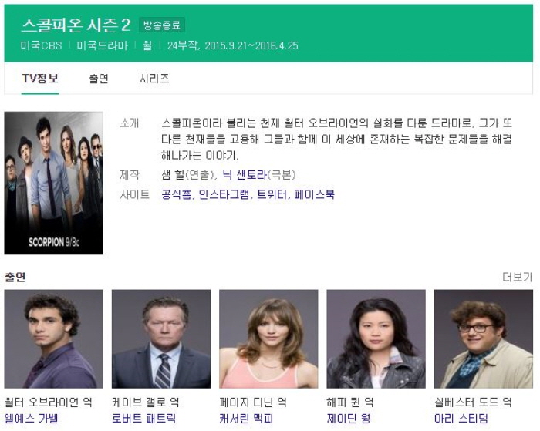This screenshot has height=431, width=540.
Task: Click 월터 오브라이언 cast photo
Action: click(54, 339)
